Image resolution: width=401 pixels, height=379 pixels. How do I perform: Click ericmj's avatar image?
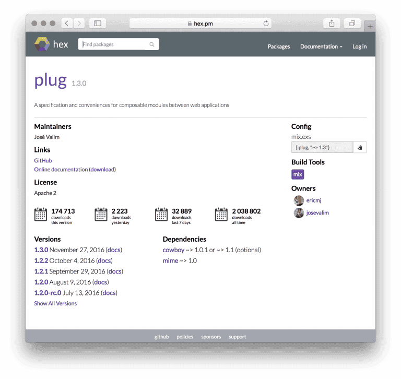299,200
